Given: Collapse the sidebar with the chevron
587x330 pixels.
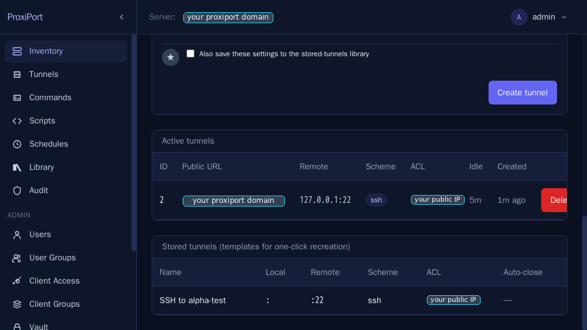Looking at the screenshot, I should (121, 17).
